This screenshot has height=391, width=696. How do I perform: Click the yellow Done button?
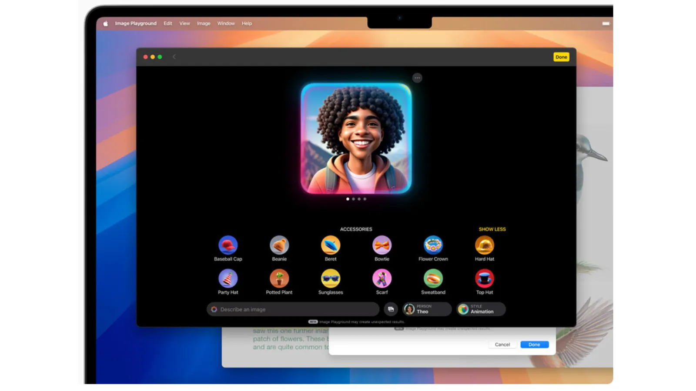pyautogui.click(x=561, y=57)
